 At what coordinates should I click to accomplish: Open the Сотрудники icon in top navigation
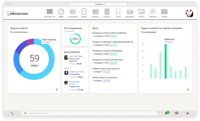[x=72, y=12]
